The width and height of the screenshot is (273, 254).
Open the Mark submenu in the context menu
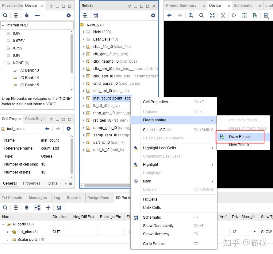coord(147,181)
